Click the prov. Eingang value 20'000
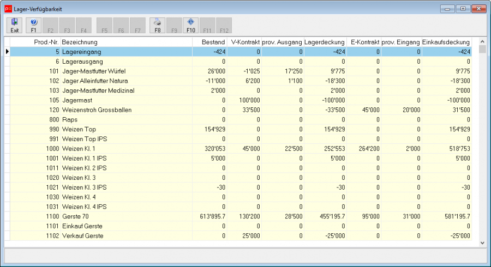 [411, 110]
